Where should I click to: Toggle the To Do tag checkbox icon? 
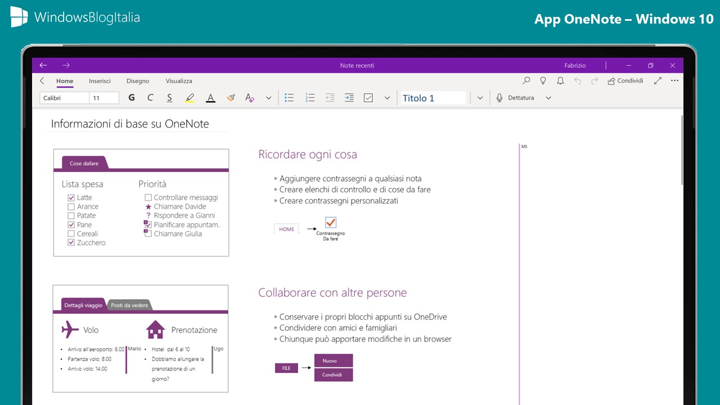[368, 98]
